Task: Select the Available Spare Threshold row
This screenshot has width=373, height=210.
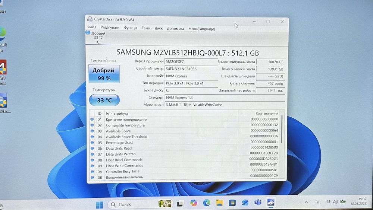Action: pyautogui.click(x=184, y=137)
